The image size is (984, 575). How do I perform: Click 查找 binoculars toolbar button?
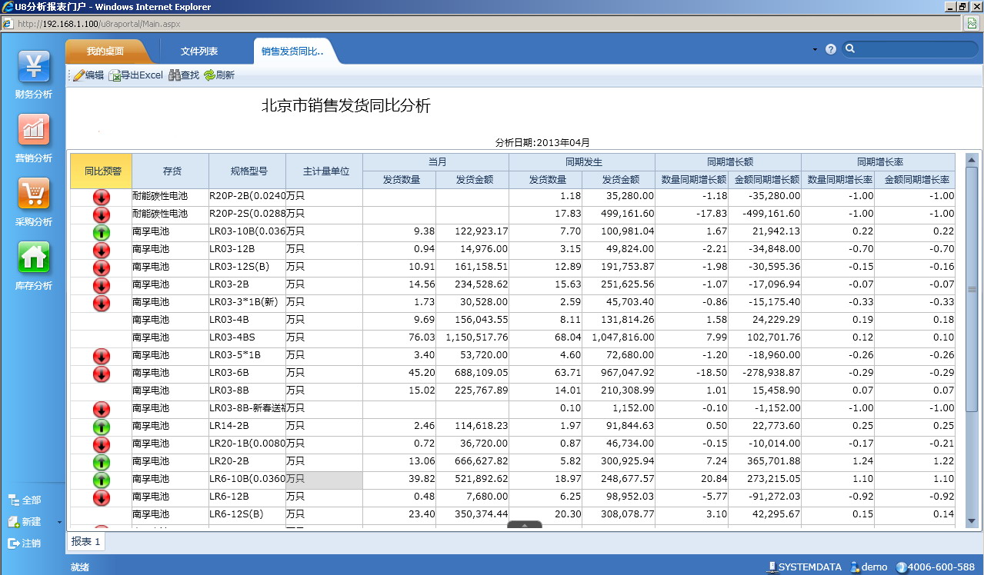pyautogui.click(x=184, y=75)
